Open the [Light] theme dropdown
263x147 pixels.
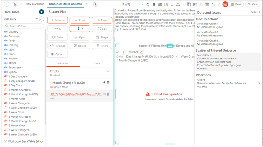[142, 4]
